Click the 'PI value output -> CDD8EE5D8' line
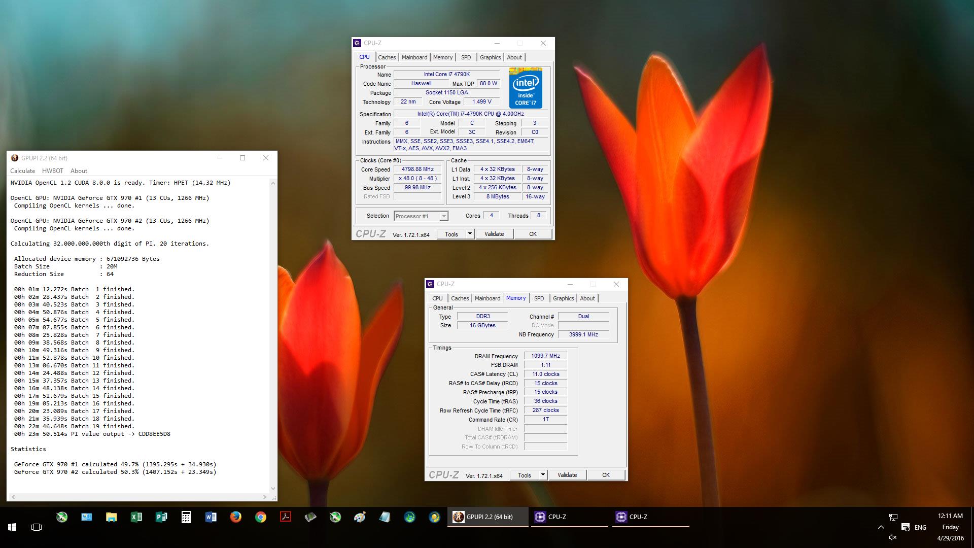This screenshot has height=548, width=974. tap(92, 434)
